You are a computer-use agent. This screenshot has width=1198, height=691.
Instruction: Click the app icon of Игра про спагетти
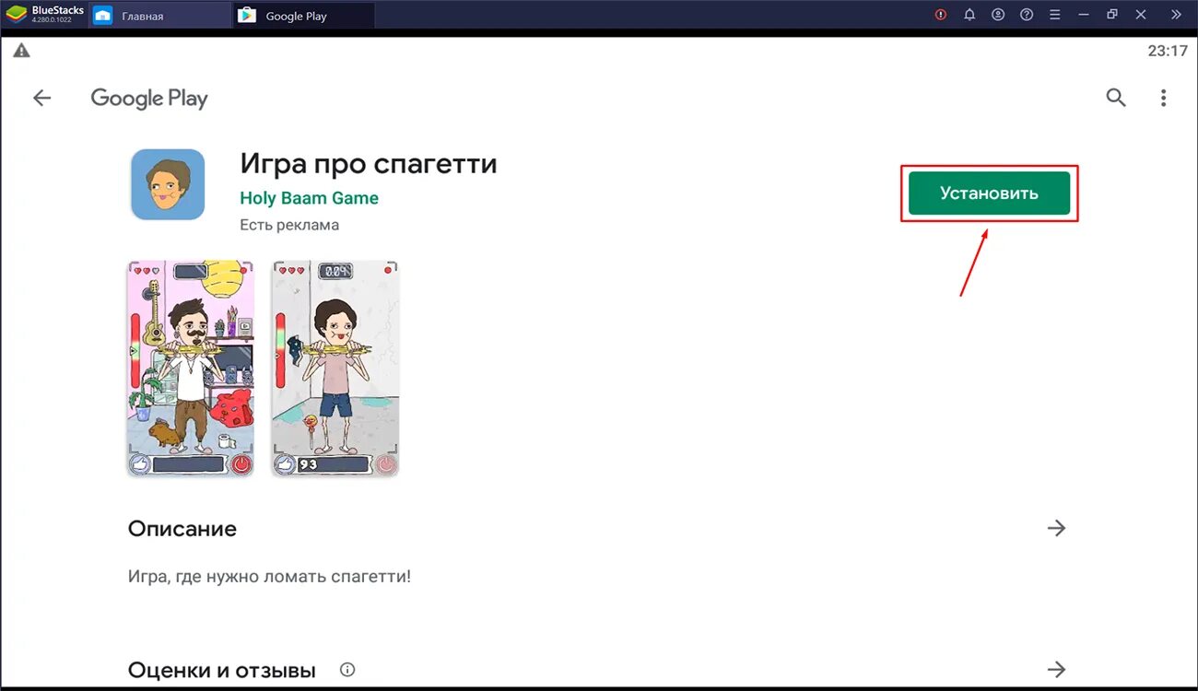click(x=168, y=184)
